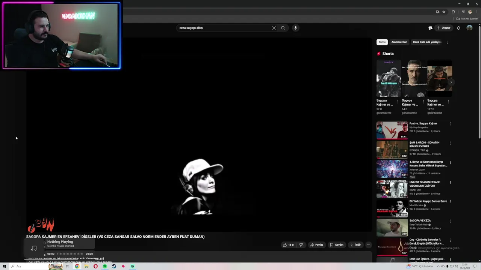Screen dimensions: 481x270
Task: Open the SAGOPA VE CEZA video thumbnail
Action: 392,227
